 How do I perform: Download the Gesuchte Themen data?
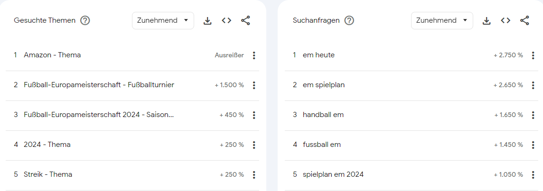(x=207, y=21)
